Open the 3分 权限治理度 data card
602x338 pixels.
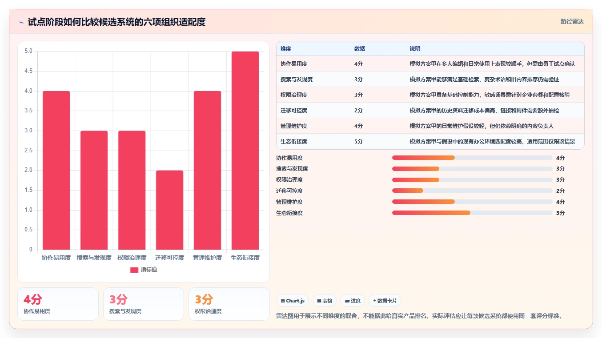point(229,304)
